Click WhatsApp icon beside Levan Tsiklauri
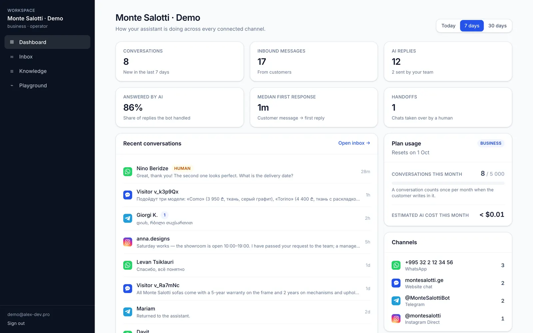This screenshot has width=533, height=333. tap(128, 265)
